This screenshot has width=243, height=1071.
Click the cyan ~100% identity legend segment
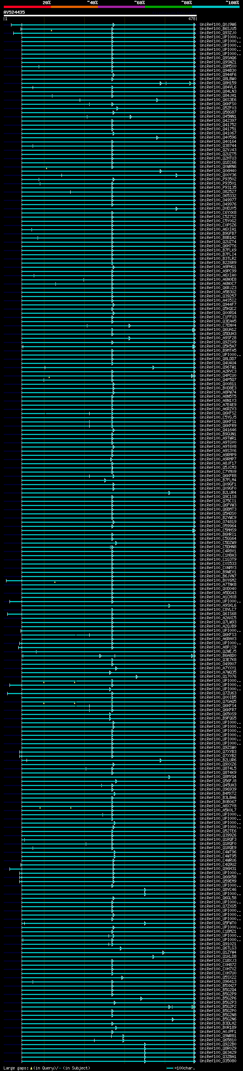coord(216,7)
